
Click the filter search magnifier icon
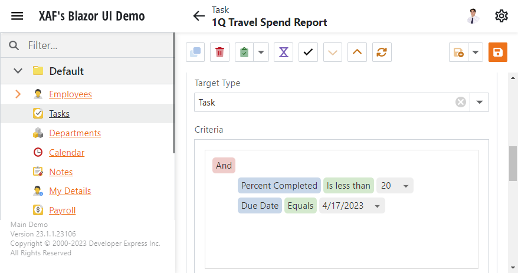click(x=14, y=45)
